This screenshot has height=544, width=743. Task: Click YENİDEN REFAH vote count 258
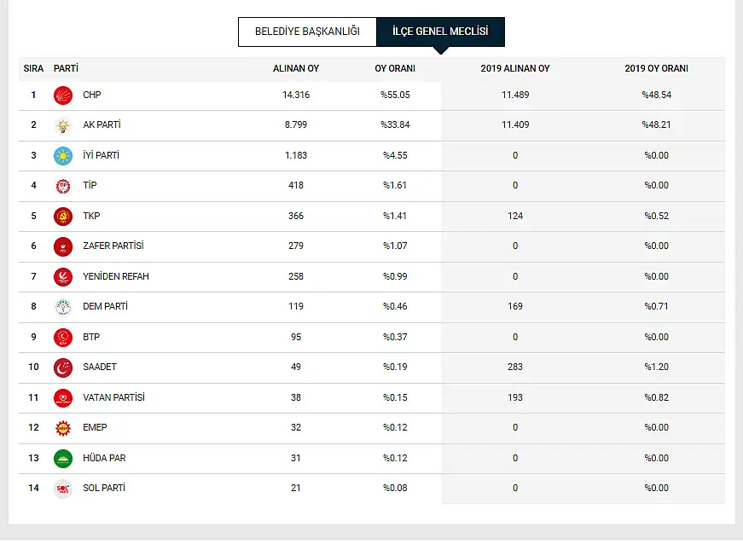click(296, 276)
